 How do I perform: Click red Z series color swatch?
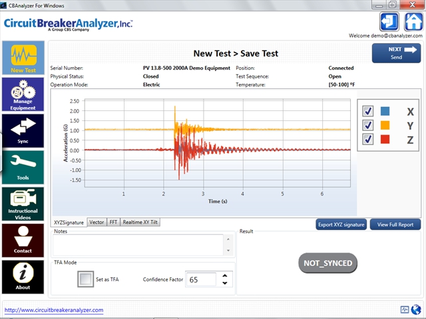click(385, 140)
